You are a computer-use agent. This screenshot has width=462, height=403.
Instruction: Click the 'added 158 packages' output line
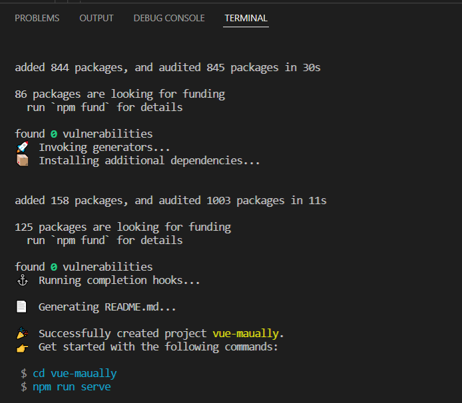coord(170,200)
